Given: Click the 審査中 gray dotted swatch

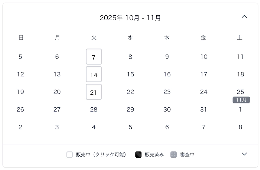Looking at the screenshot, I should point(174,155).
